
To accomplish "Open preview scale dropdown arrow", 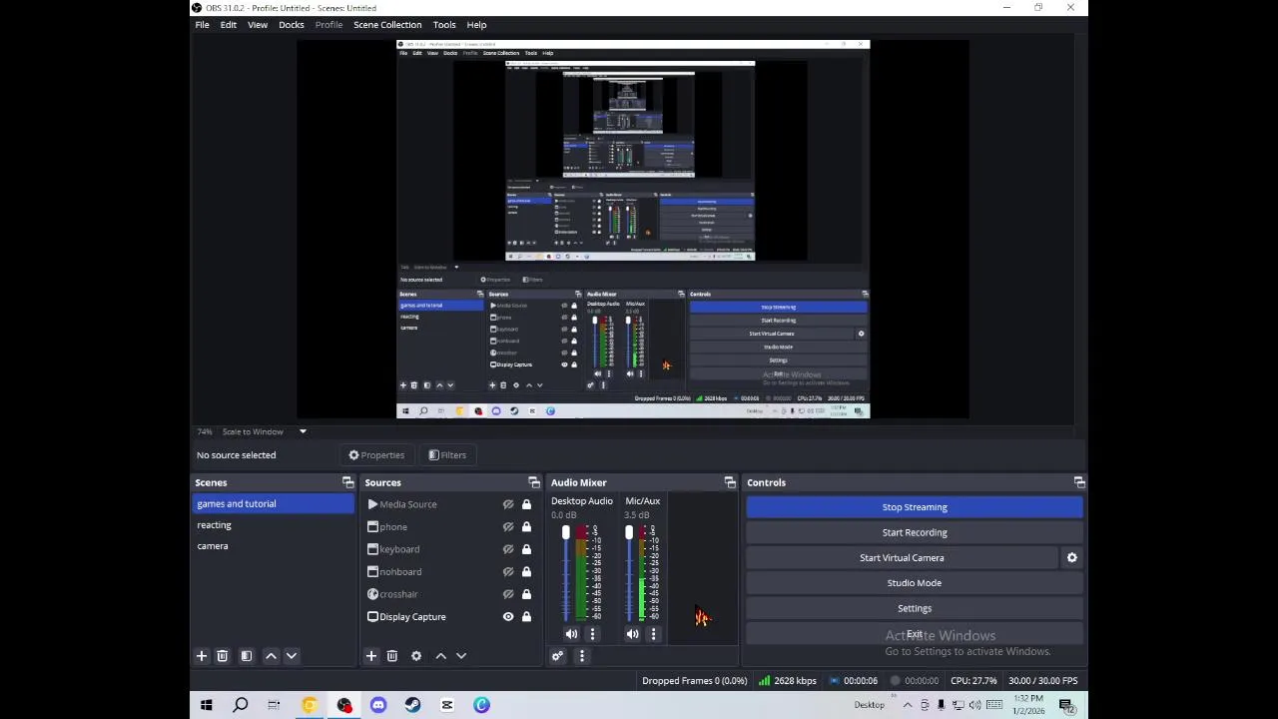I will (303, 431).
